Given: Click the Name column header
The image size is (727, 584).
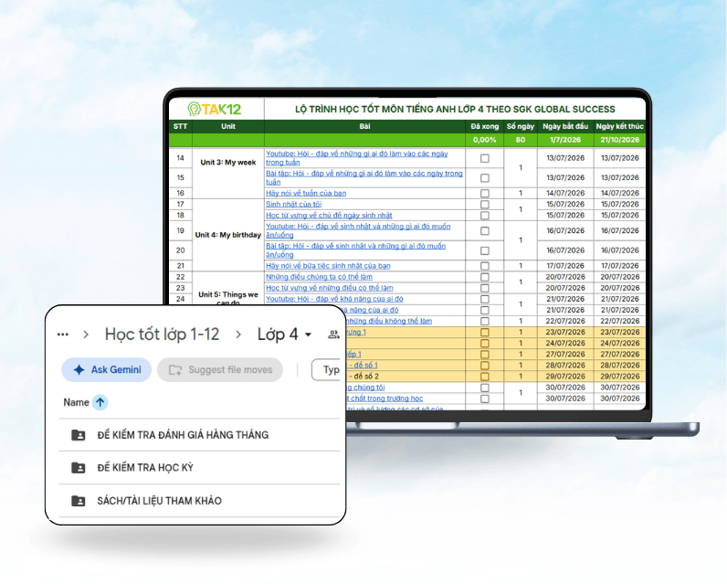Looking at the screenshot, I should [76, 402].
